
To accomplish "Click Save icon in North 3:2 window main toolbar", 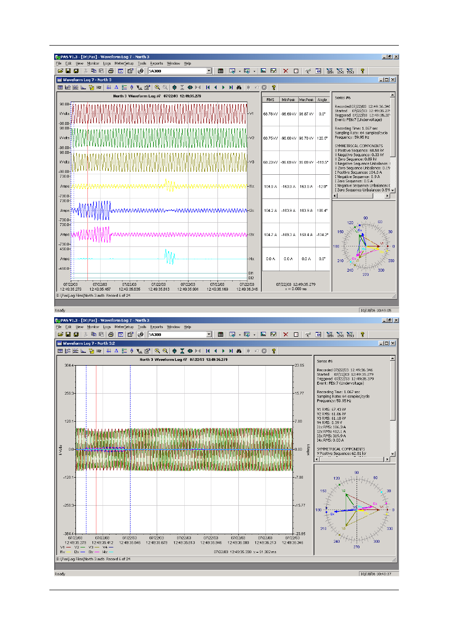I will pyautogui.click(x=68, y=335).
